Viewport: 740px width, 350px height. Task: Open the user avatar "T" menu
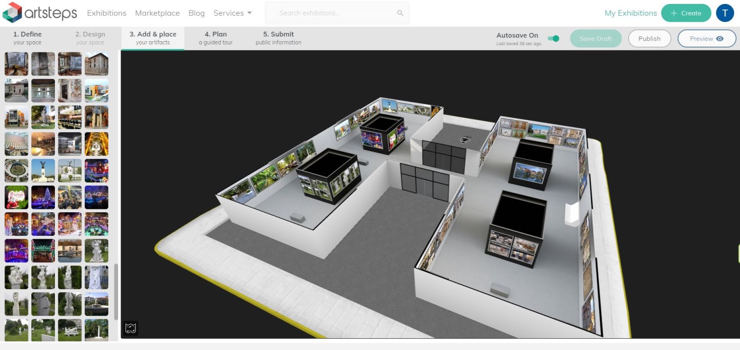click(725, 13)
